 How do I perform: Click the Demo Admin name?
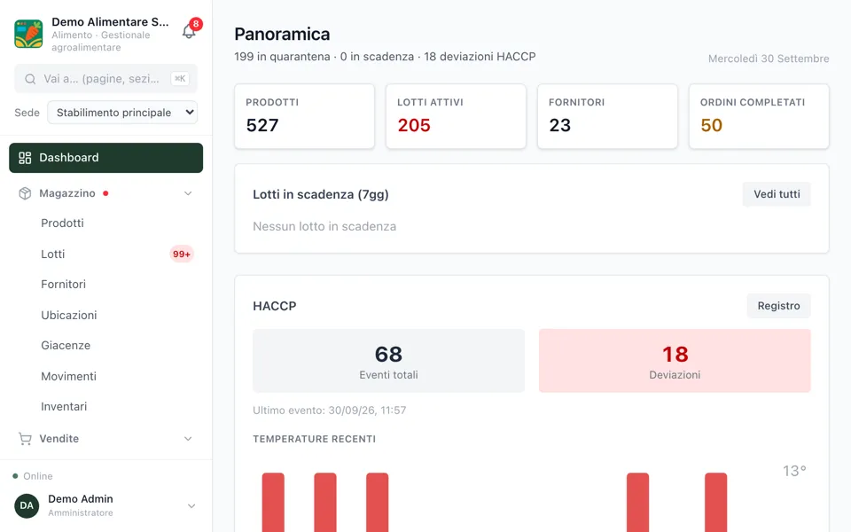(81, 499)
